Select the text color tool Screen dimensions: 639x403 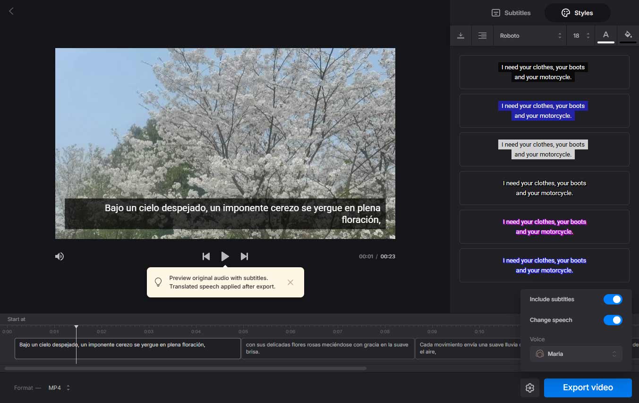point(606,35)
